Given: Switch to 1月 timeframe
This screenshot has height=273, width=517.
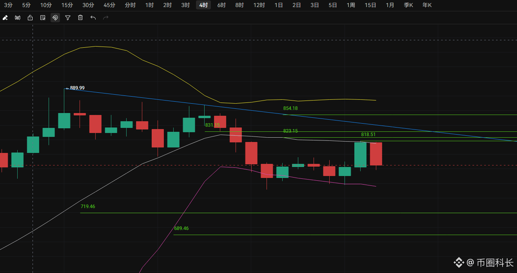Looking at the screenshot, I should [x=390, y=5].
